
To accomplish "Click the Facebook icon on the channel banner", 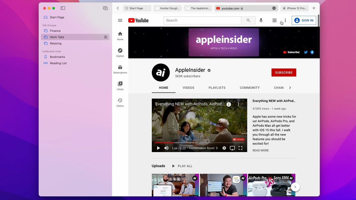I will [x=312, y=52].
